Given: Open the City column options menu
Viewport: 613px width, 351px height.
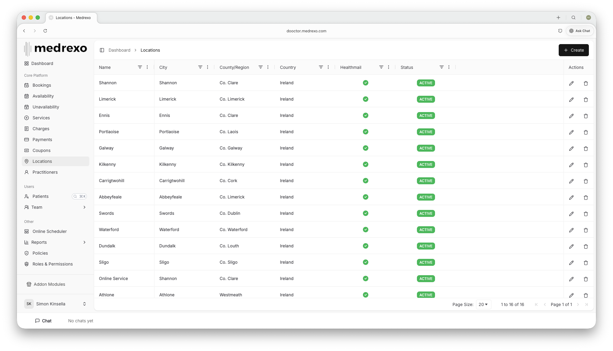Looking at the screenshot, I should tap(208, 67).
